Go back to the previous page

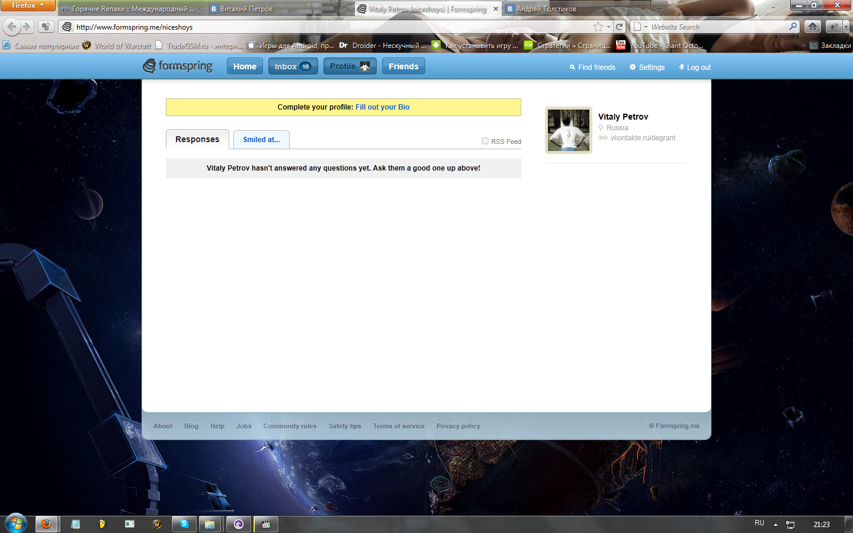[12, 27]
